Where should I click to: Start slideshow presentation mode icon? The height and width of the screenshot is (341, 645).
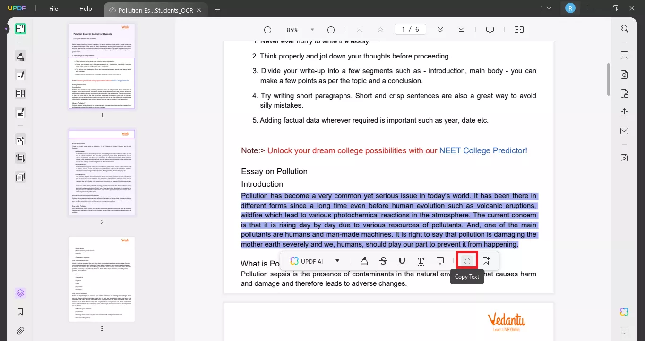coord(490,30)
